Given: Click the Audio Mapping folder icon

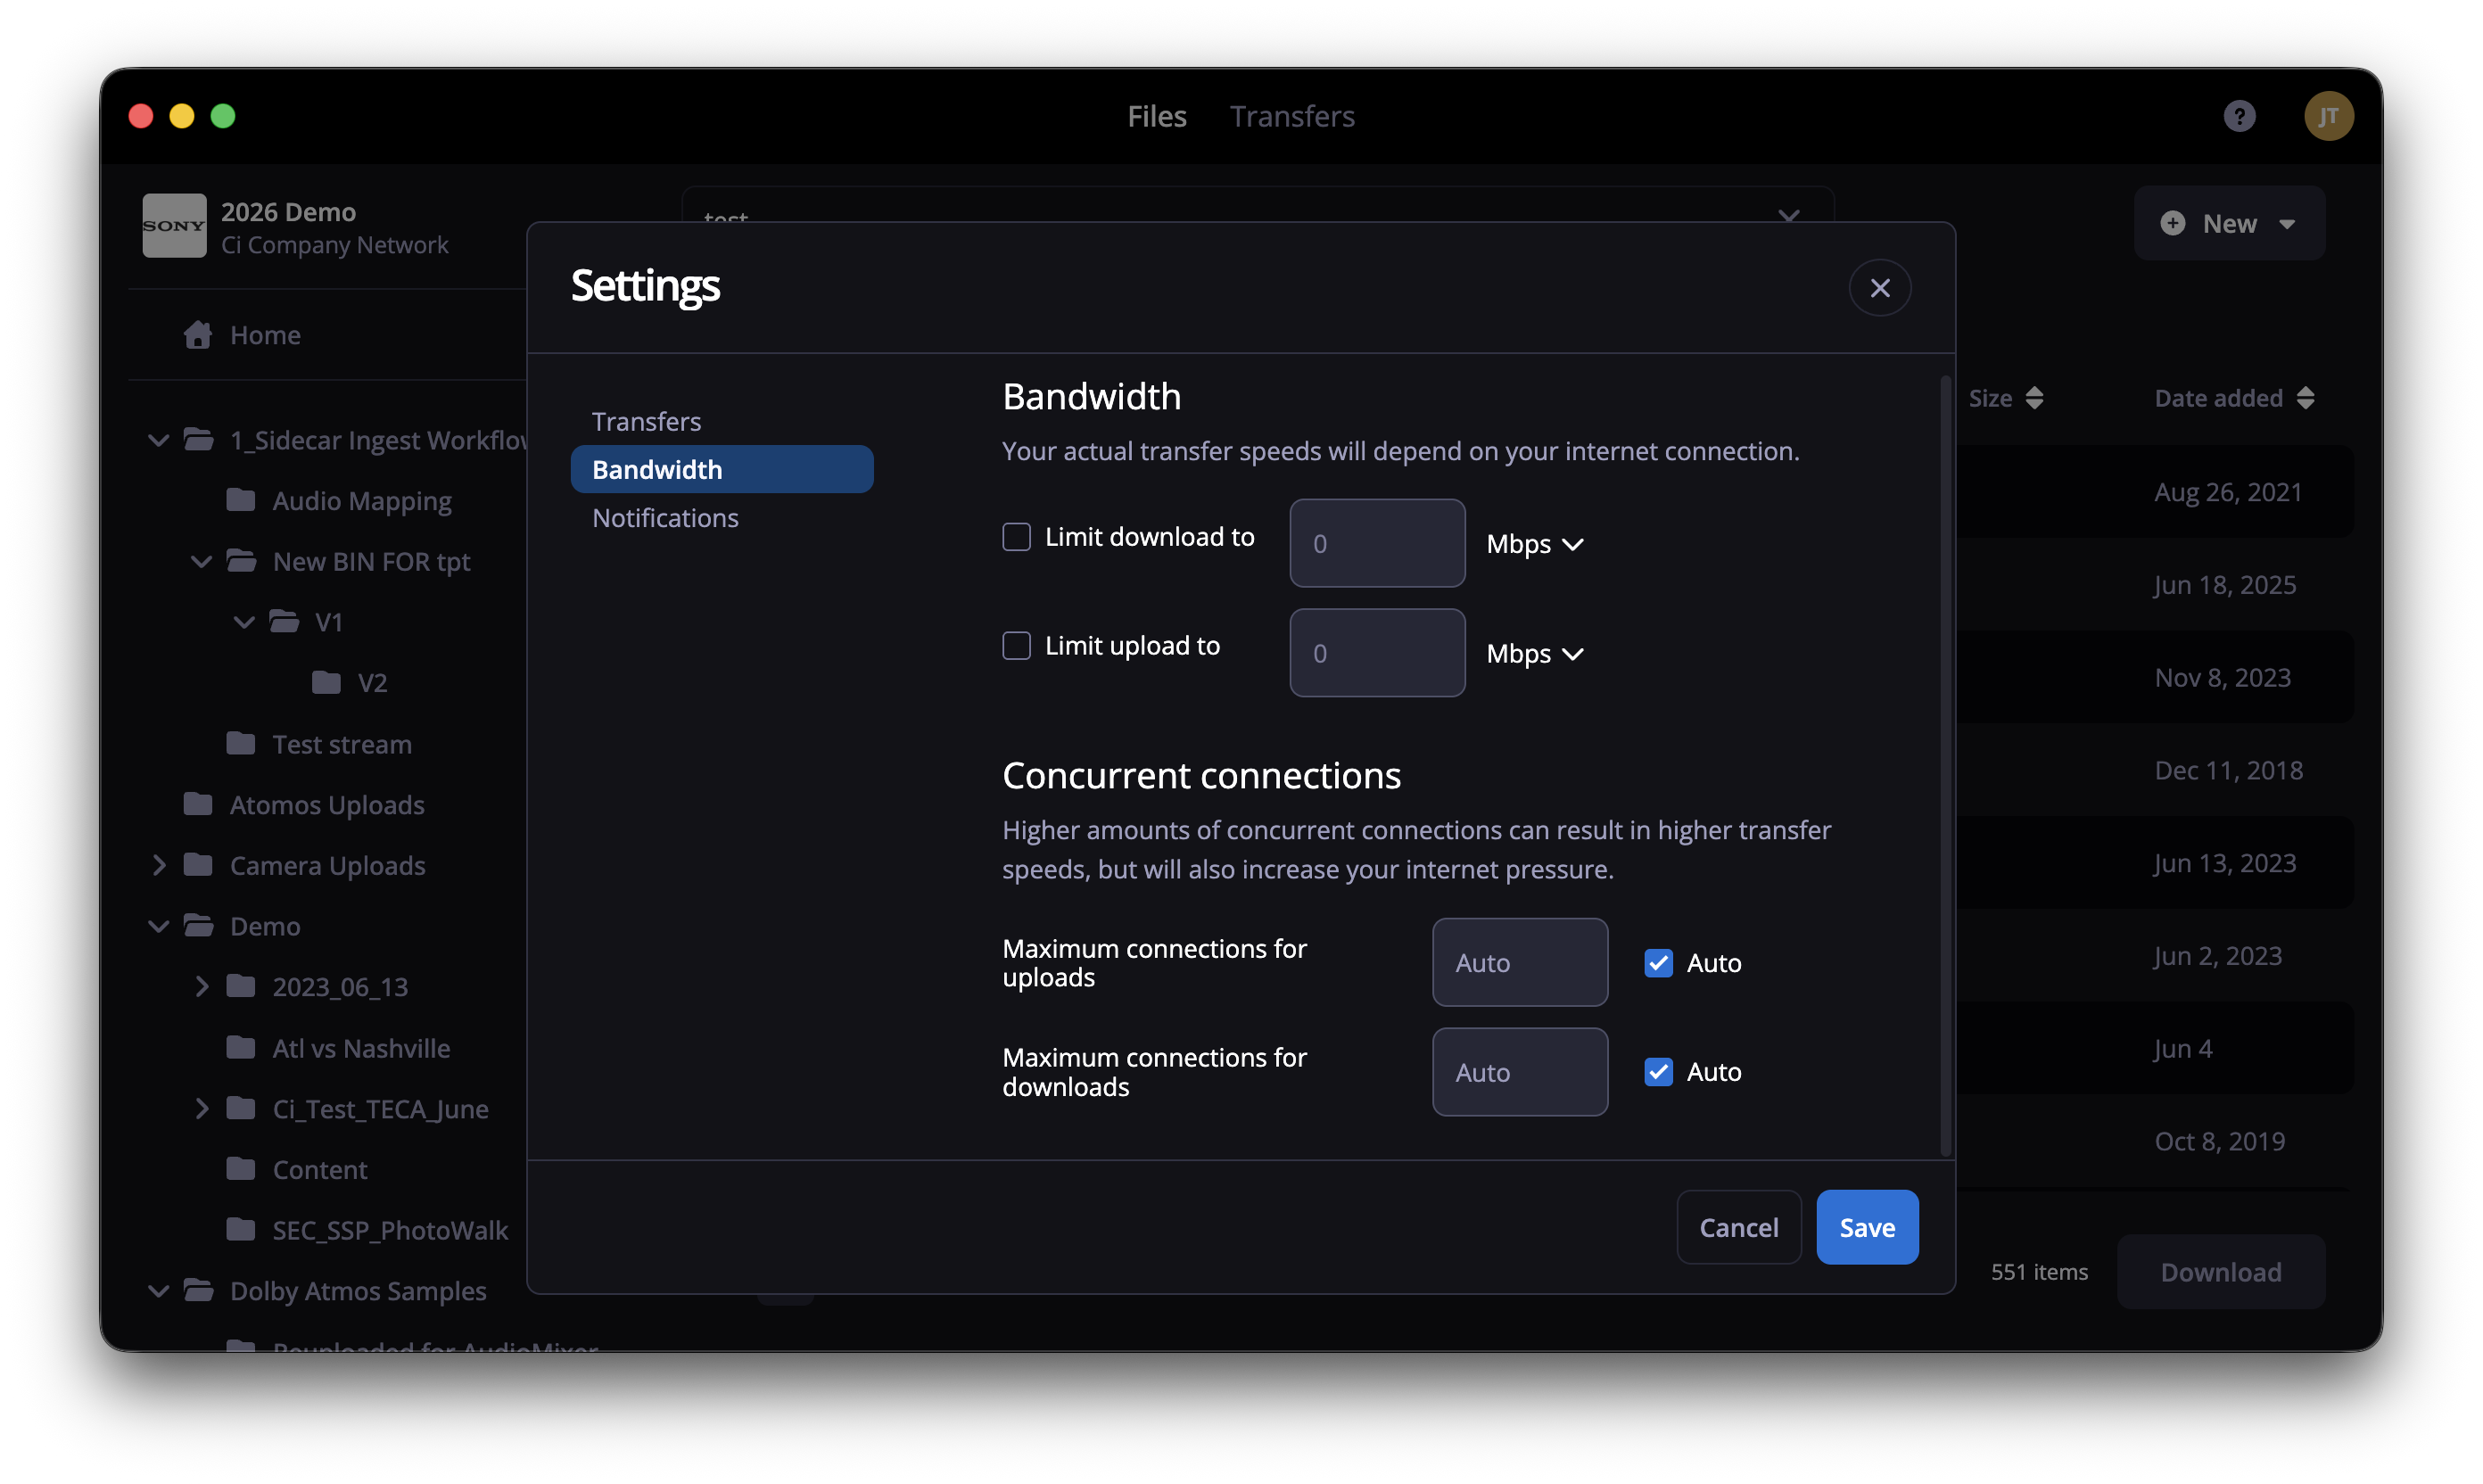Looking at the screenshot, I should point(241,499).
